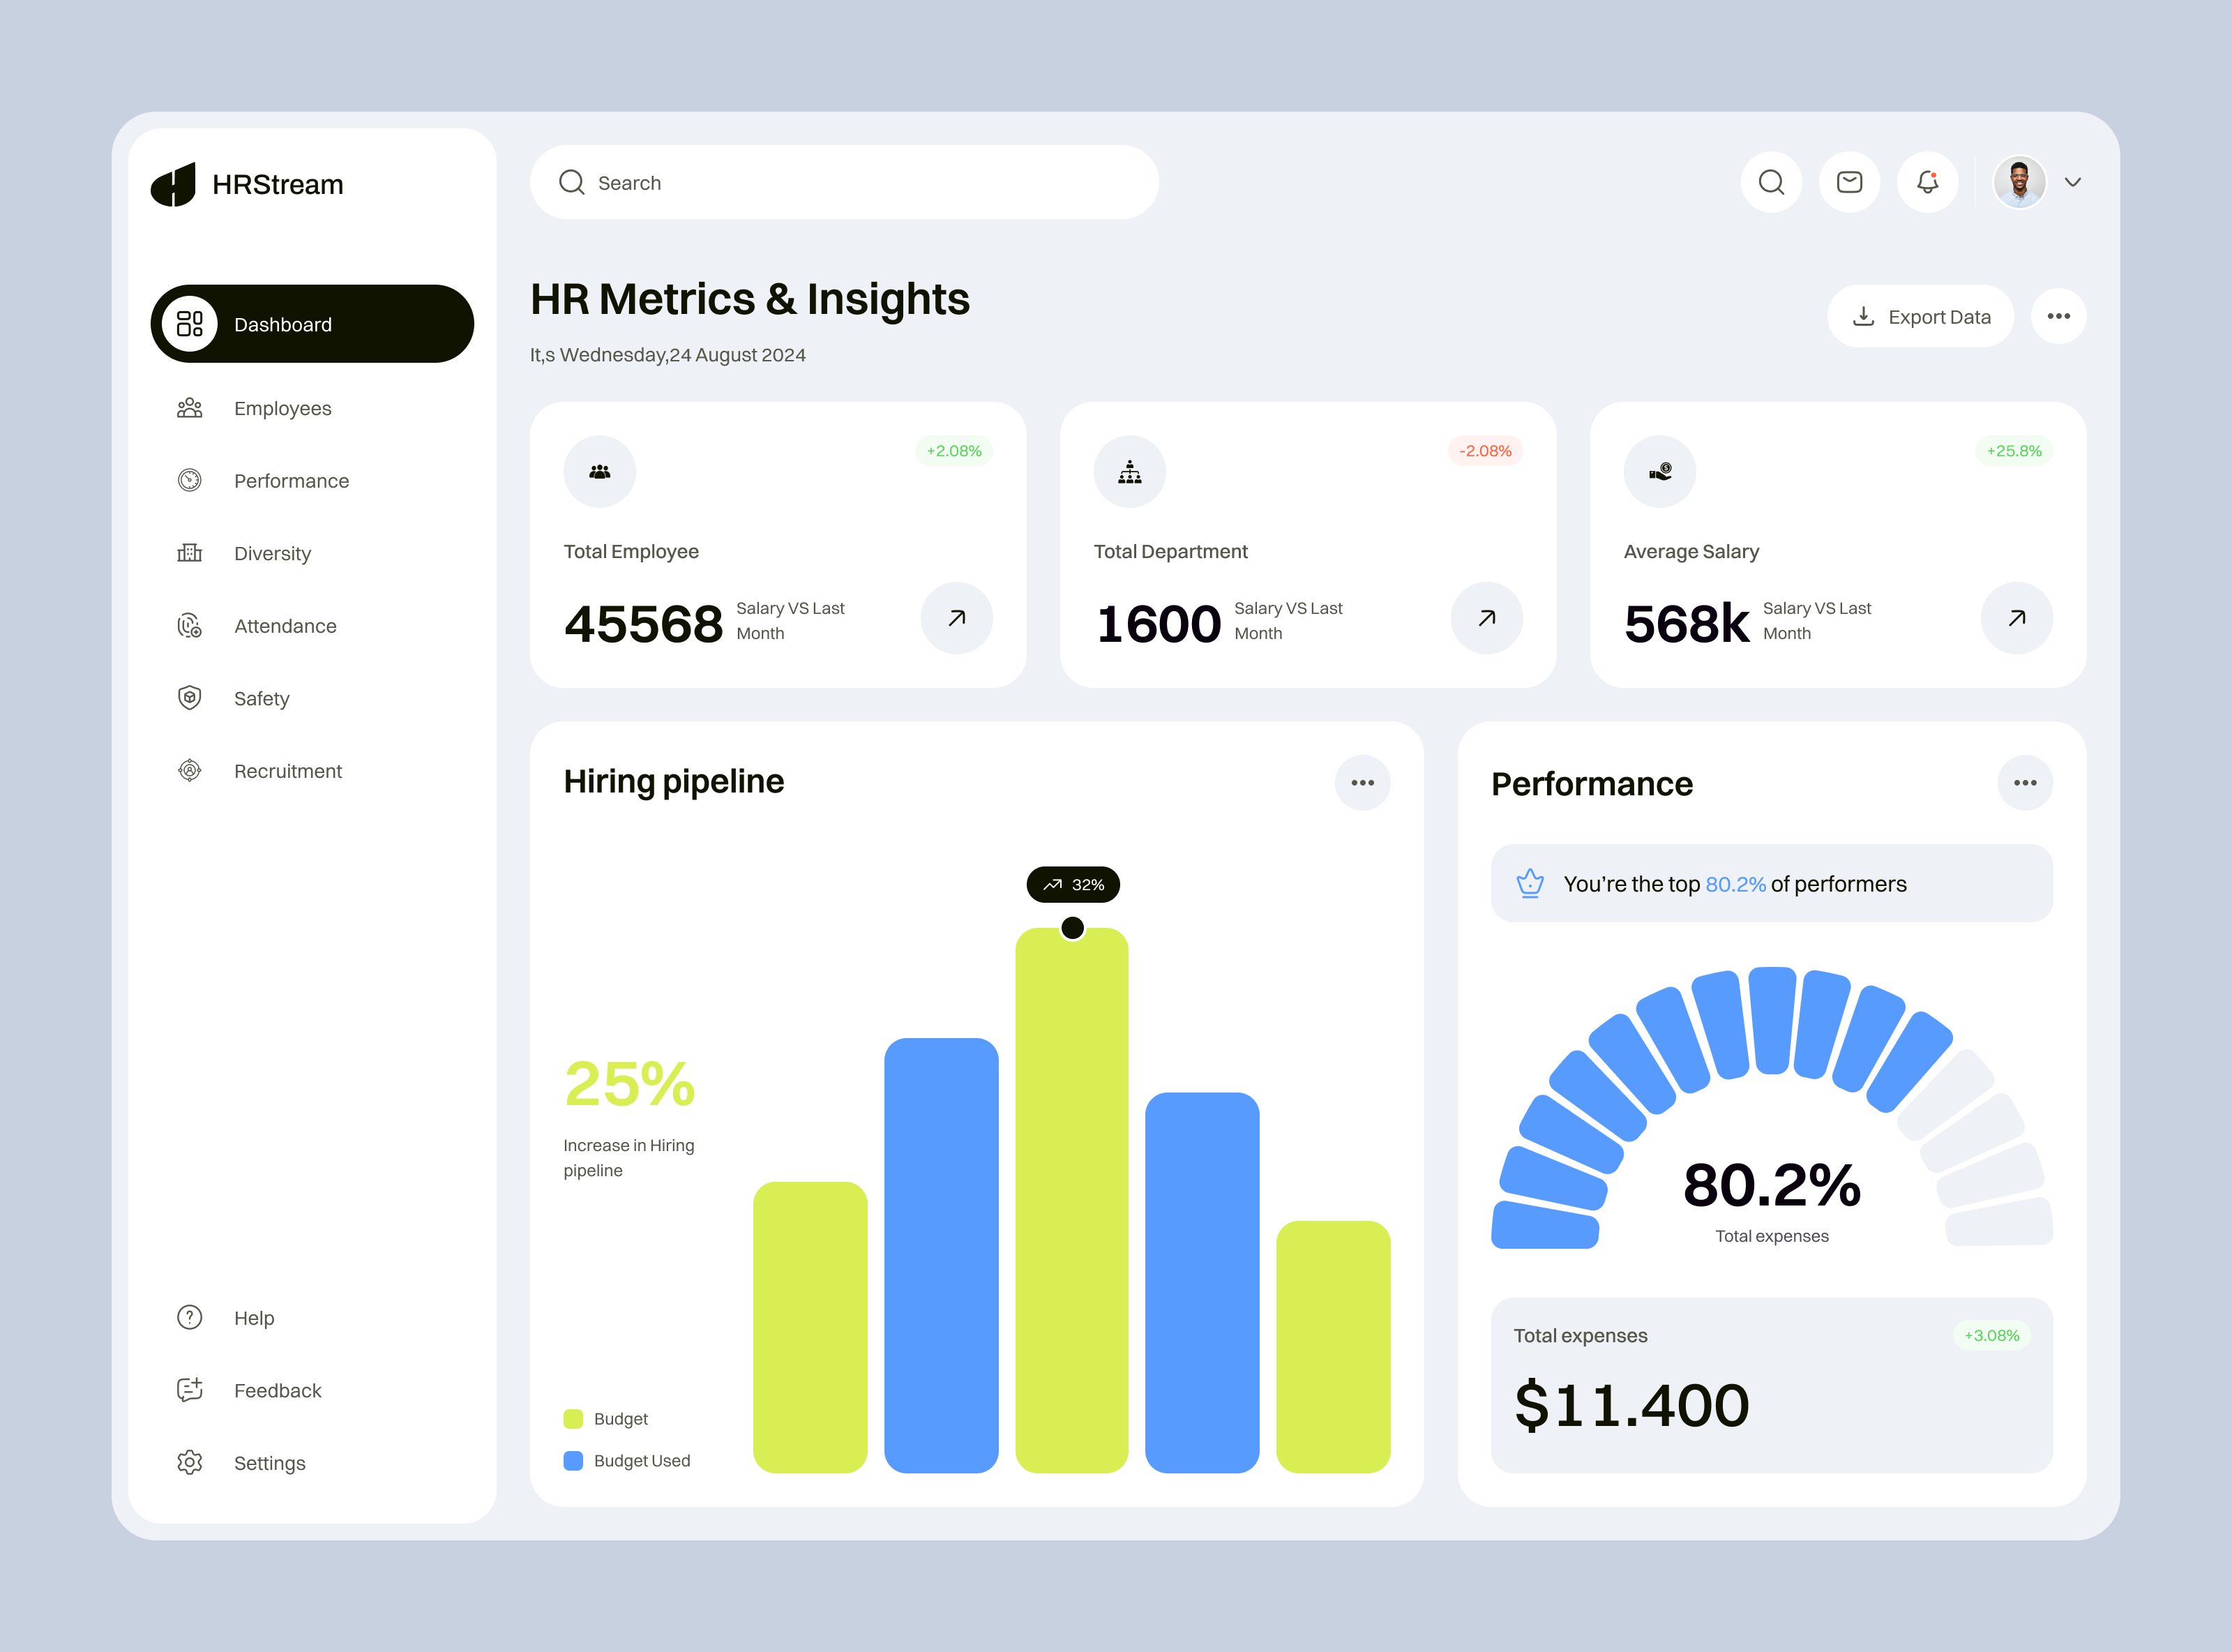This screenshot has width=2232, height=1652.
Task: Open the user profile chevron dropdown
Action: coord(2074,182)
